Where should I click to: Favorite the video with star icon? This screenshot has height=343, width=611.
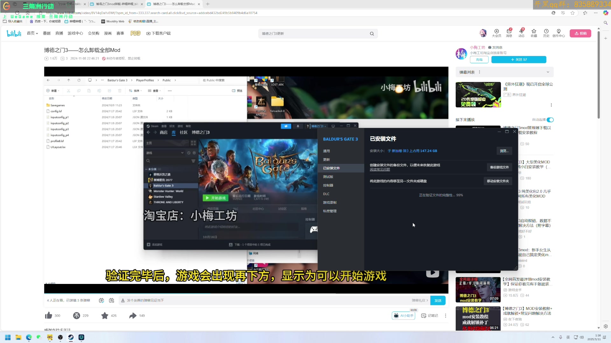(105, 315)
